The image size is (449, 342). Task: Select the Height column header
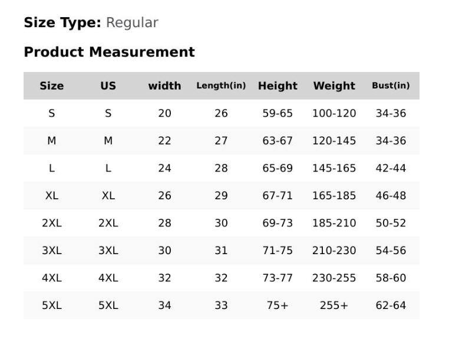click(278, 85)
